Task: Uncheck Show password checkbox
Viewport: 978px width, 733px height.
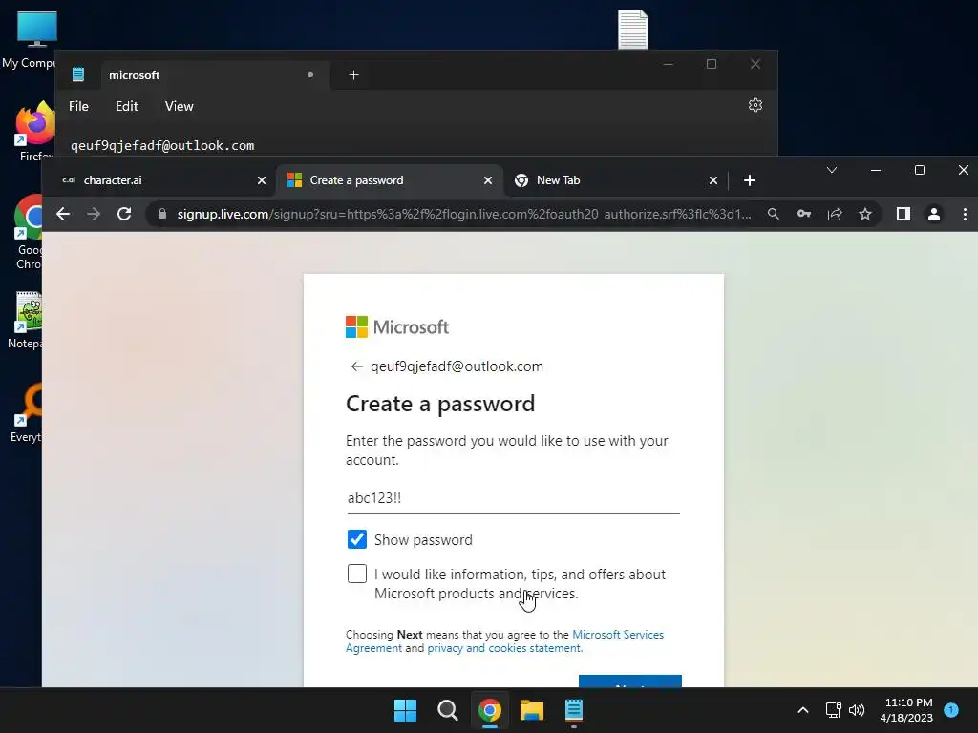Action: 357,539
